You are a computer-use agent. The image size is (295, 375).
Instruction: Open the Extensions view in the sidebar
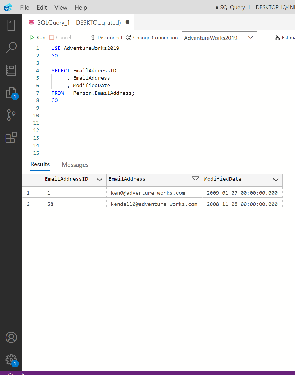point(11,137)
